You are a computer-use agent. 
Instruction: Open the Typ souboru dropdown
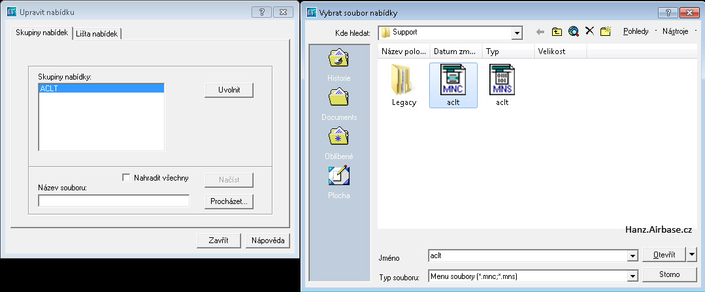tap(634, 276)
